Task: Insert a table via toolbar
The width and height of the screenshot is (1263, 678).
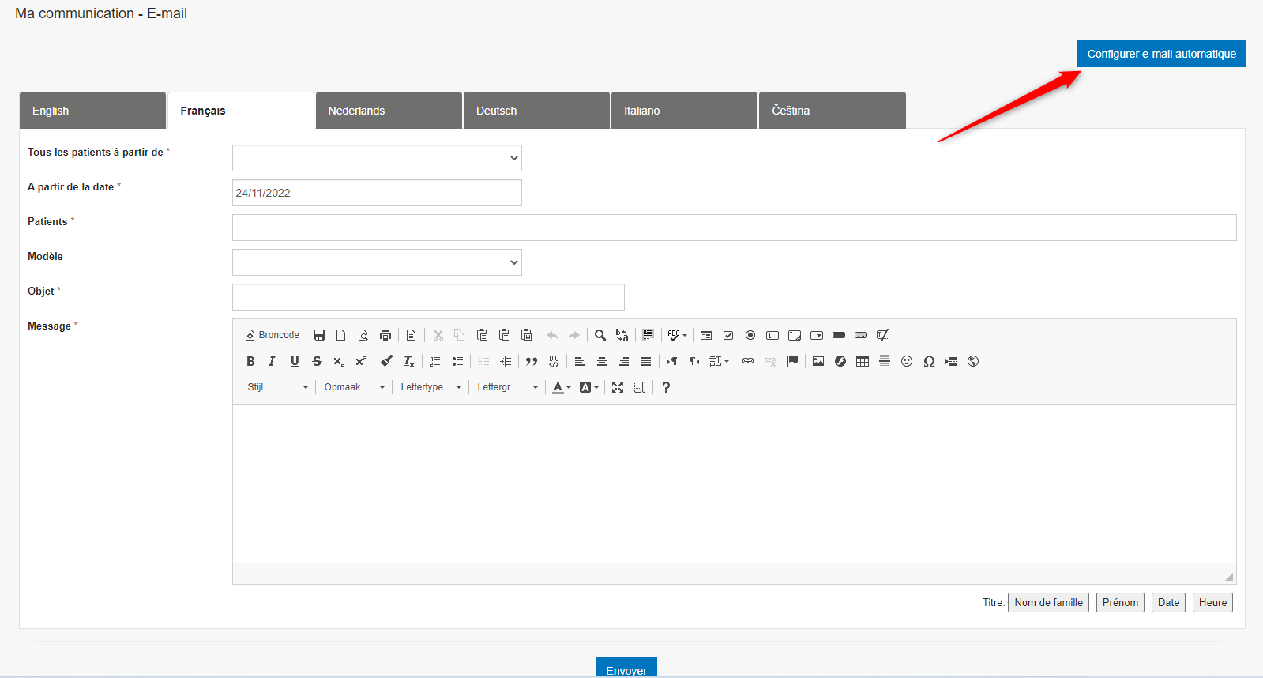Action: 863,361
